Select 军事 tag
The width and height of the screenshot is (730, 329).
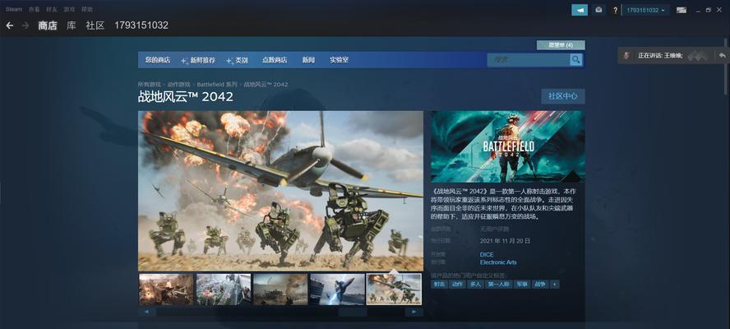[x=521, y=285]
